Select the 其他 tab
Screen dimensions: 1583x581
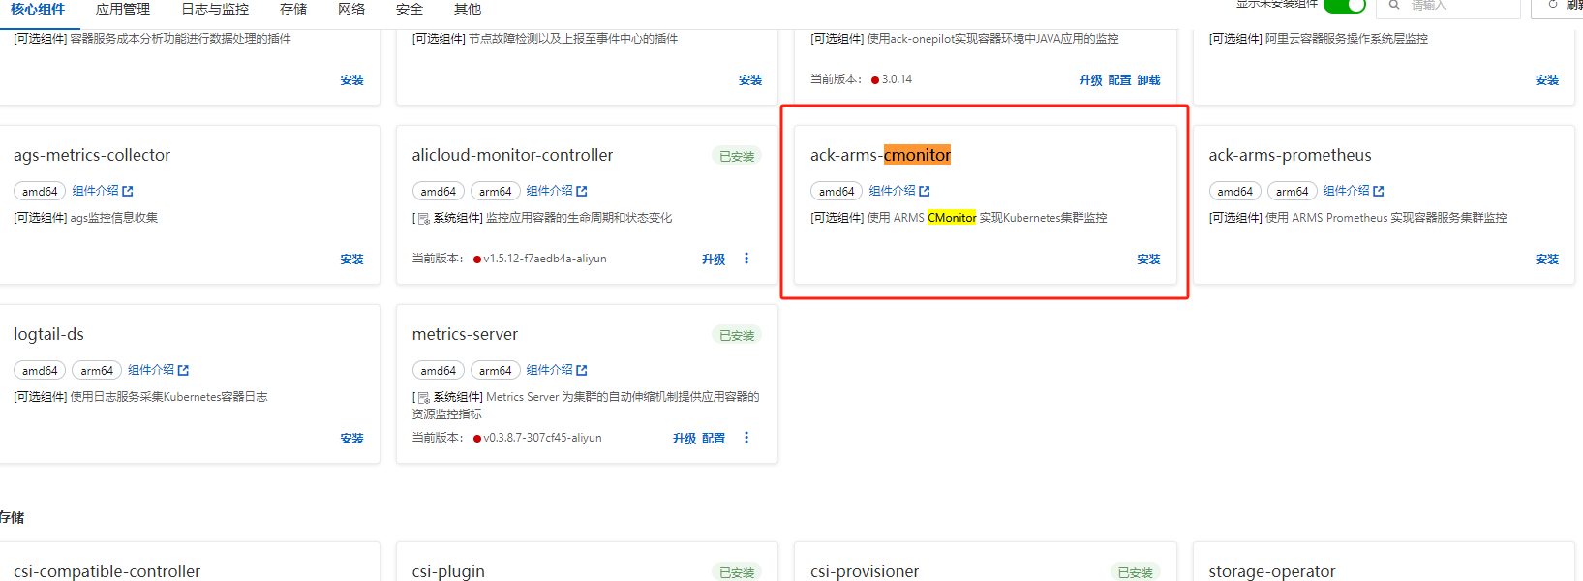(468, 9)
